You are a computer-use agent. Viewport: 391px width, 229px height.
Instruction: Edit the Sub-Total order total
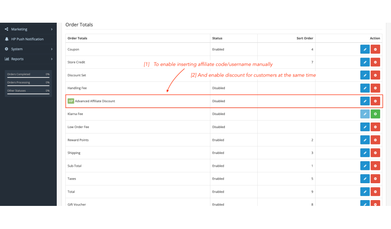pos(364,166)
